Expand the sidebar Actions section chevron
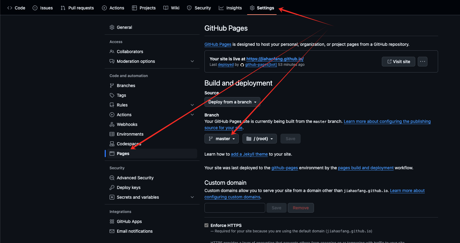The height and width of the screenshot is (243, 460). coord(192,115)
